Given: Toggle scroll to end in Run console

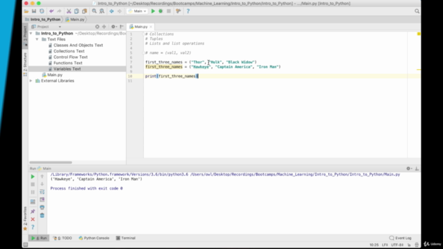Looking at the screenshot, I should (42, 200).
